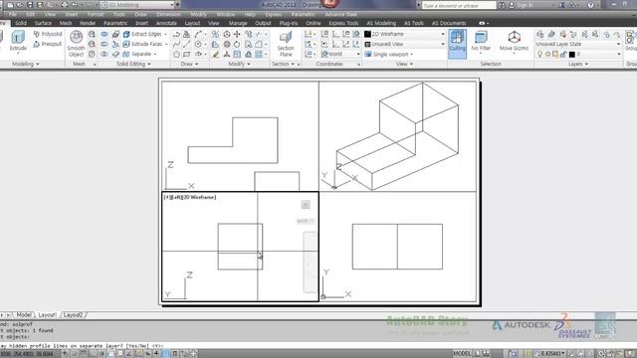Click the Line tool in Draw panel
Screen dimensions: 637x358
pyautogui.click(x=186, y=44)
